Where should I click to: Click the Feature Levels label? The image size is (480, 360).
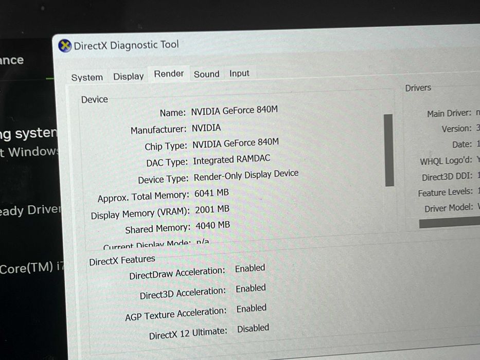446,192
